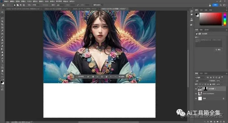Choose the Subtract from selection mode button
The image size is (228, 123).
[21, 5]
